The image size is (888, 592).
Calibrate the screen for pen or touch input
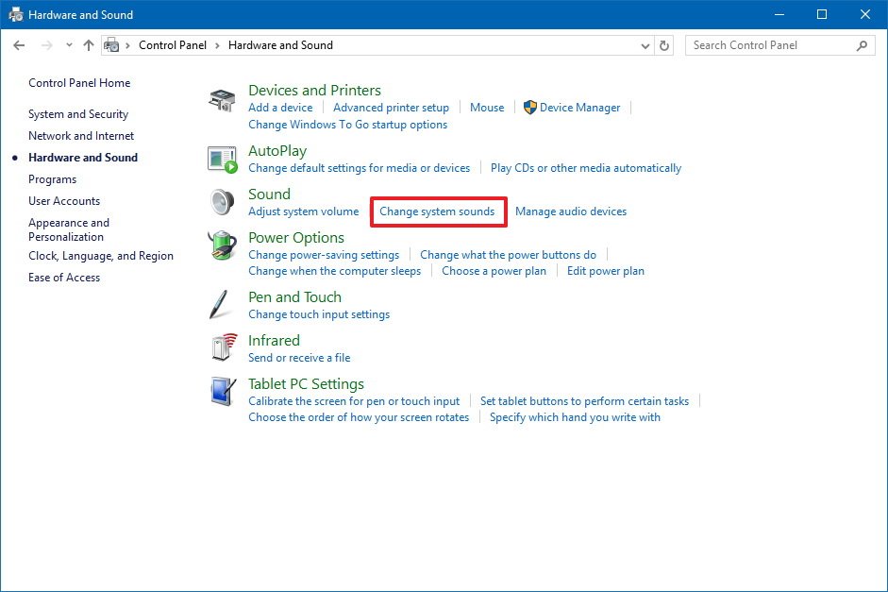point(354,401)
